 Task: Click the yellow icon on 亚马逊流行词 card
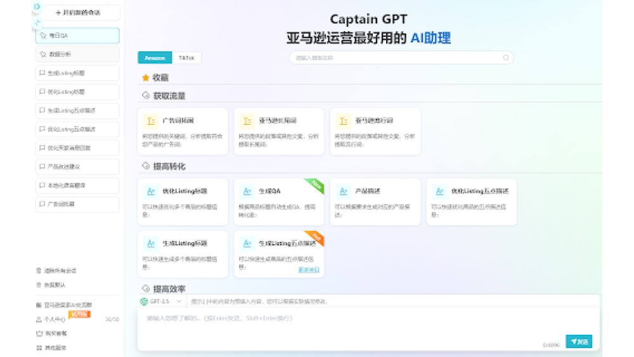pos(343,121)
